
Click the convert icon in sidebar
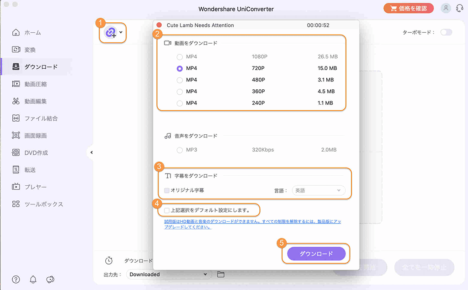tap(16, 49)
